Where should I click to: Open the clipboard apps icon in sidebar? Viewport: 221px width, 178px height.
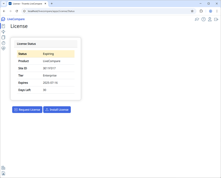coord(3,26)
